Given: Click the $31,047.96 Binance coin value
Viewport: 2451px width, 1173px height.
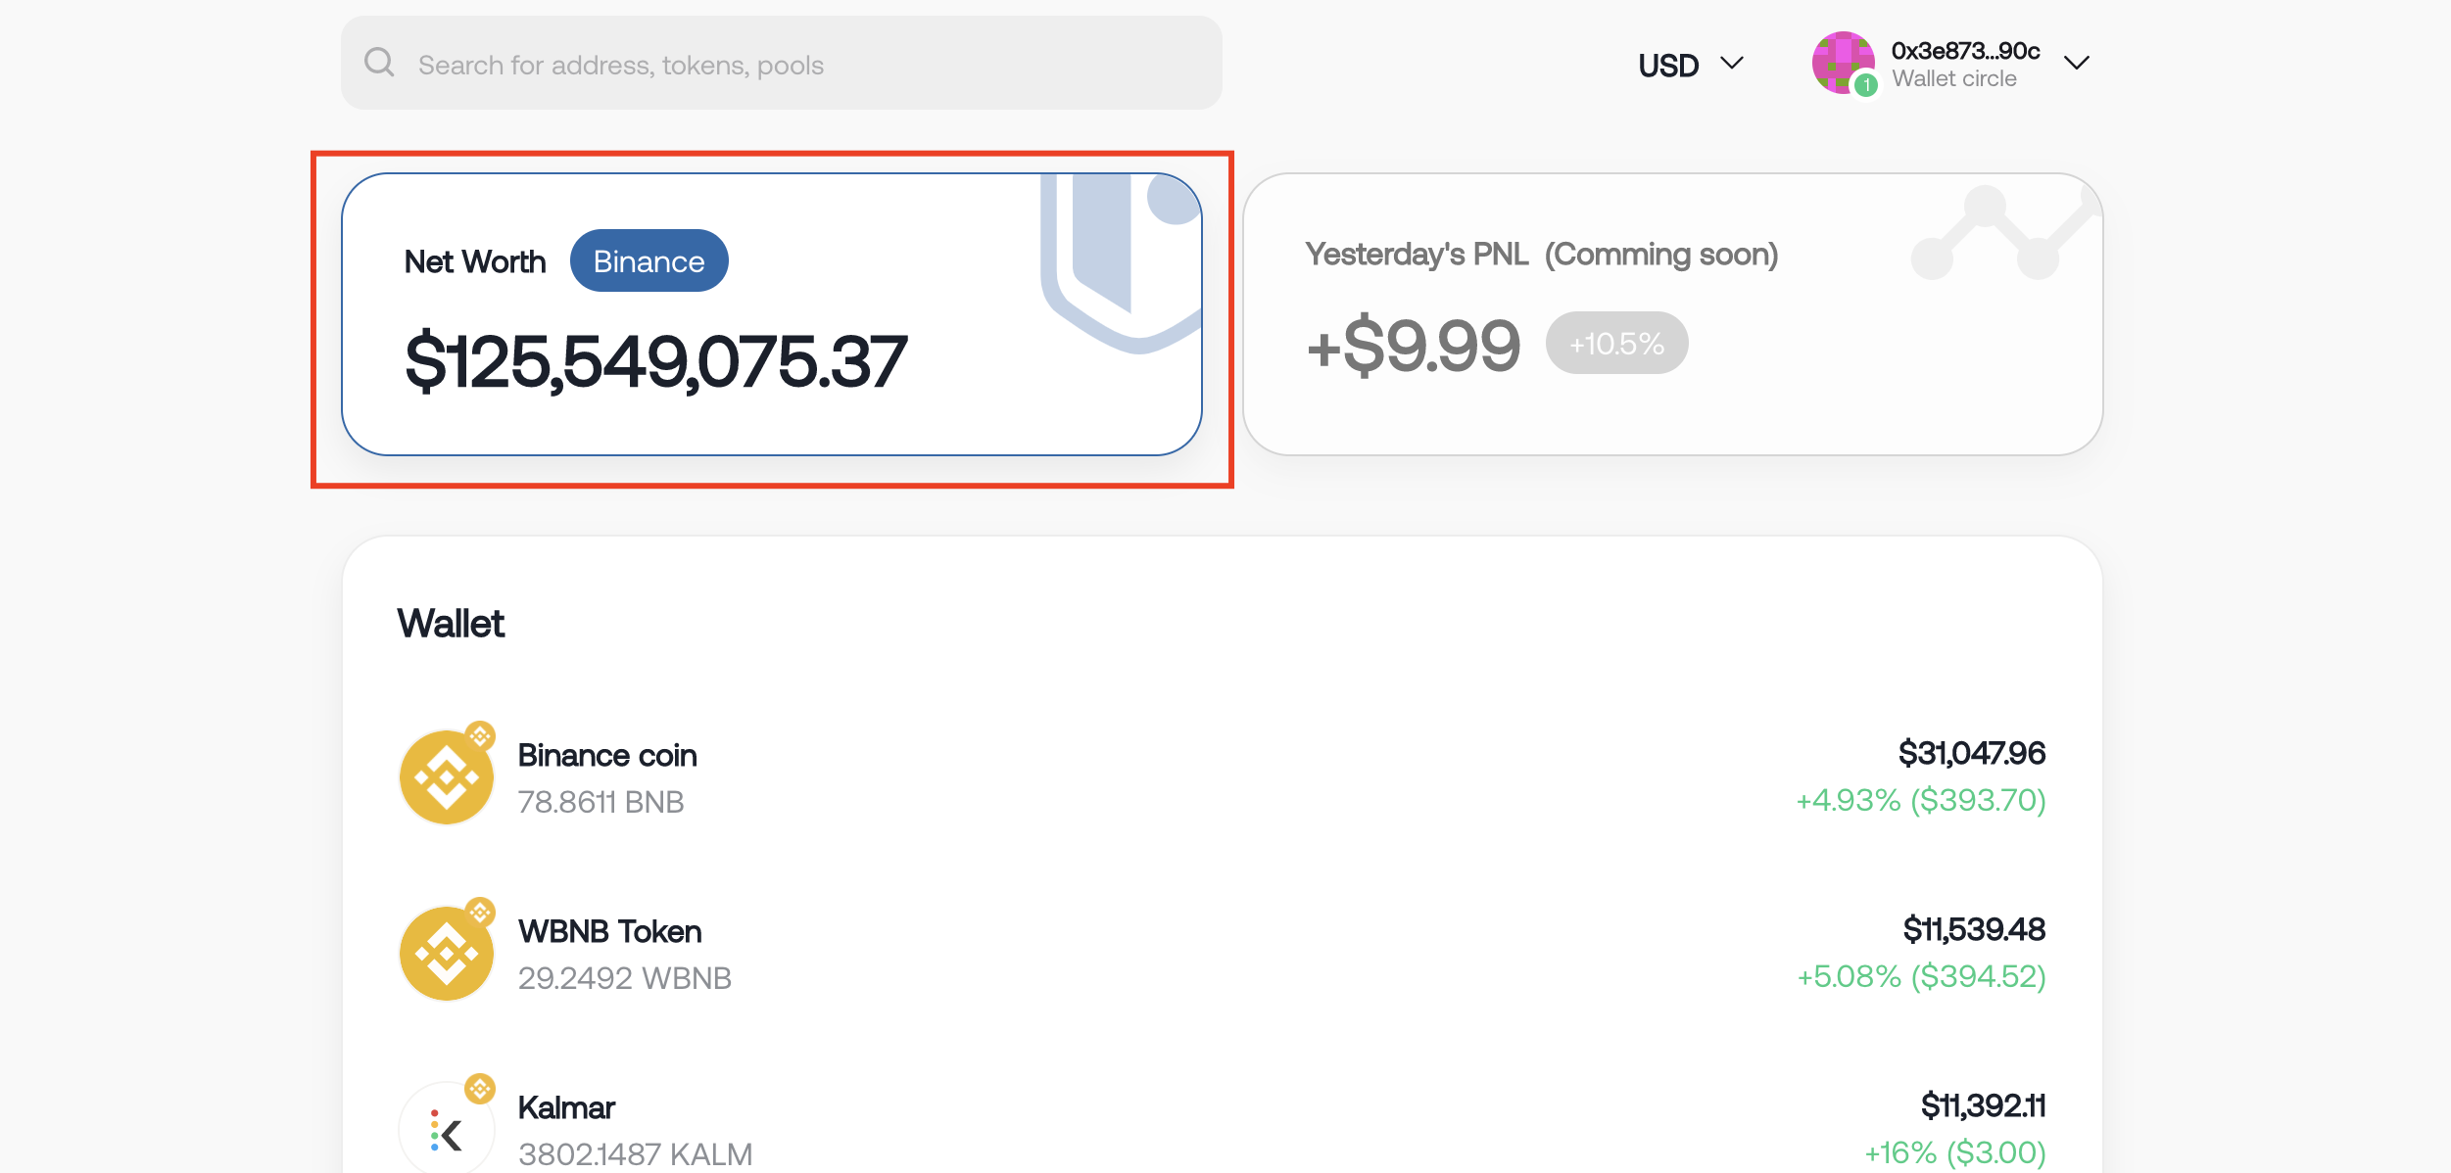Looking at the screenshot, I should [1971, 753].
